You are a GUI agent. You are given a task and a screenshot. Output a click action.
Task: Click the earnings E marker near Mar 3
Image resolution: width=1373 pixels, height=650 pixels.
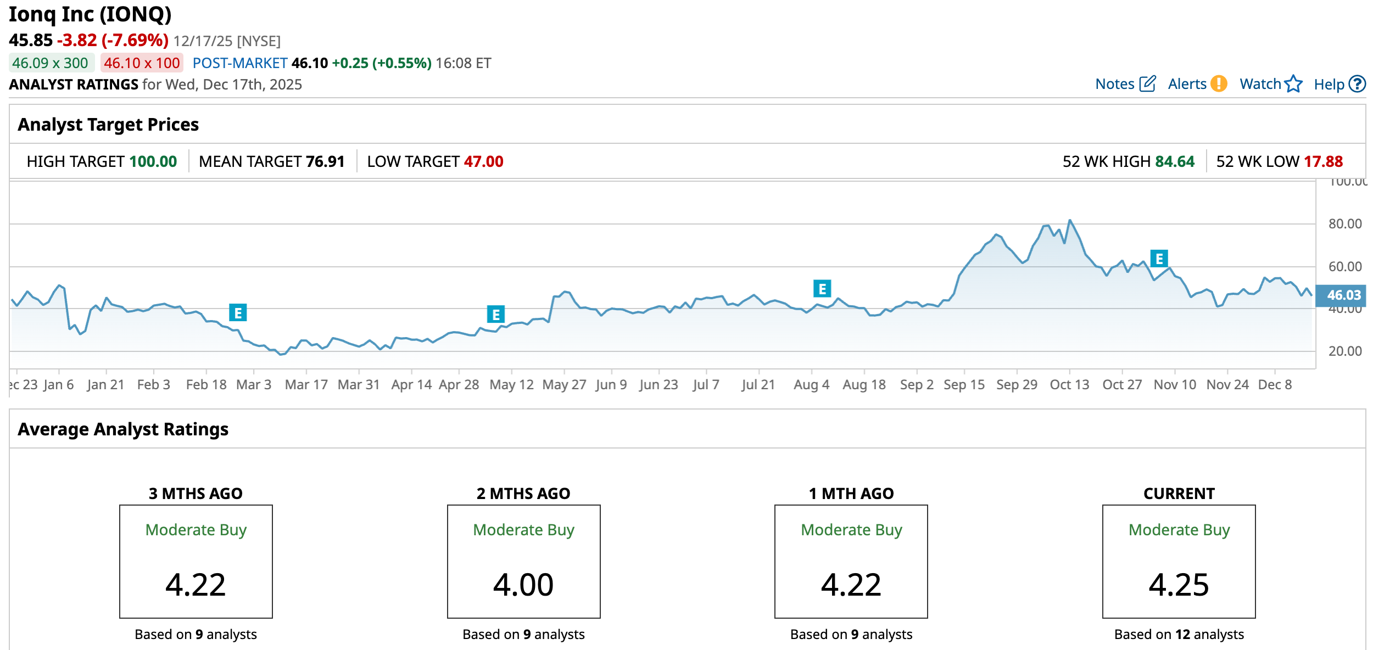238,313
